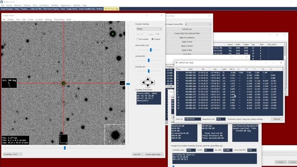The width and height of the screenshot is (297, 167).
Task: Click the zoomed star inset thumbnail
Action: (x=115, y=135)
